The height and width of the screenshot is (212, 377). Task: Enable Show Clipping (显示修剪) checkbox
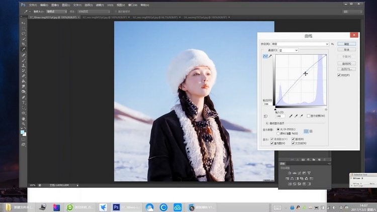[x=309, y=116]
